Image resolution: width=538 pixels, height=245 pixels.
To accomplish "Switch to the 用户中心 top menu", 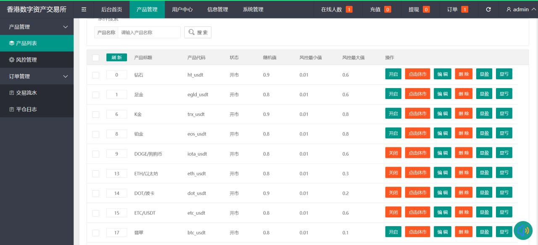I will 182,9.
